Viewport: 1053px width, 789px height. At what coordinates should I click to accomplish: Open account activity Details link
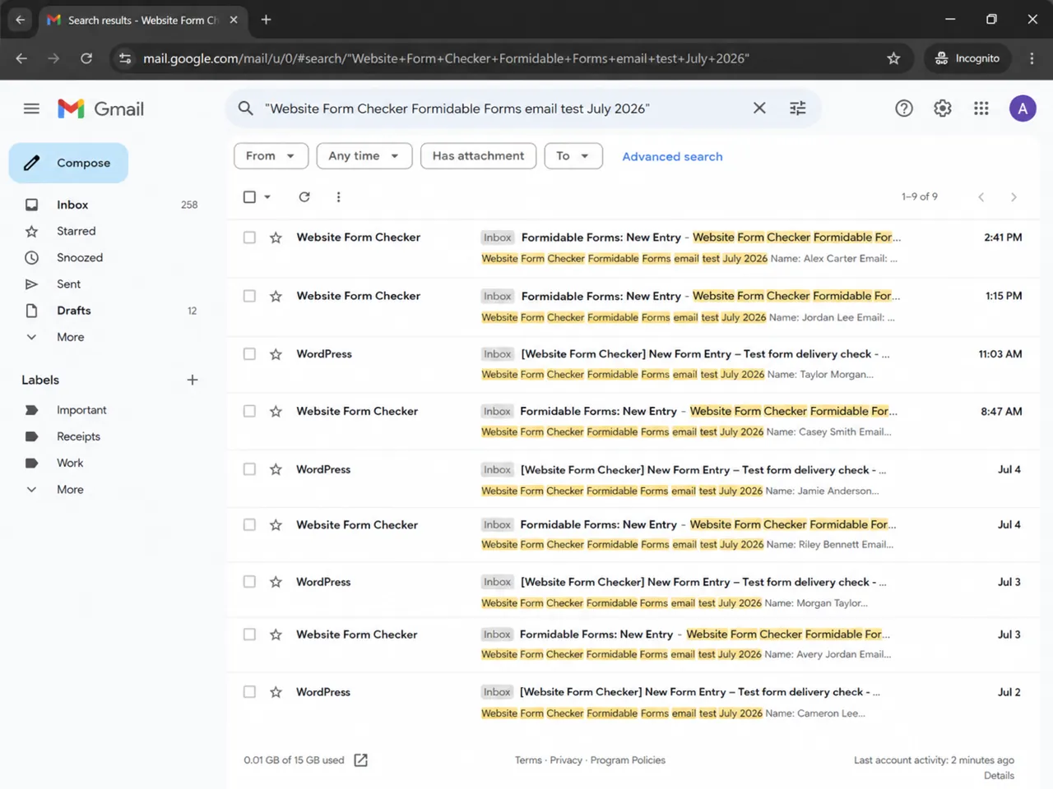[999, 776]
